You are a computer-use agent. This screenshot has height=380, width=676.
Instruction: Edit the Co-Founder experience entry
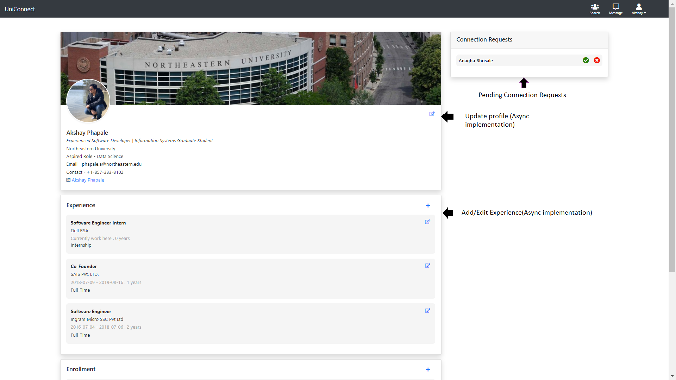(x=427, y=266)
